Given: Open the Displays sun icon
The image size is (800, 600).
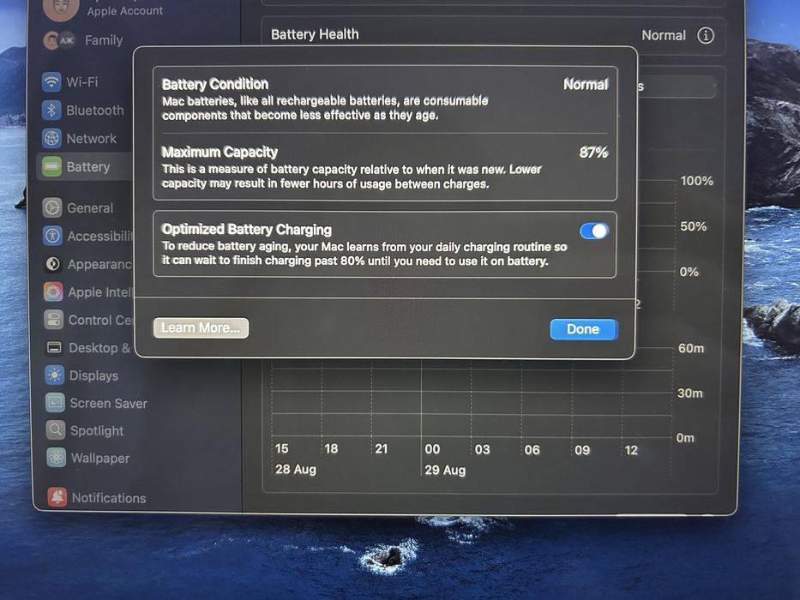Looking at the screenshot, I should tap(54, 375).
